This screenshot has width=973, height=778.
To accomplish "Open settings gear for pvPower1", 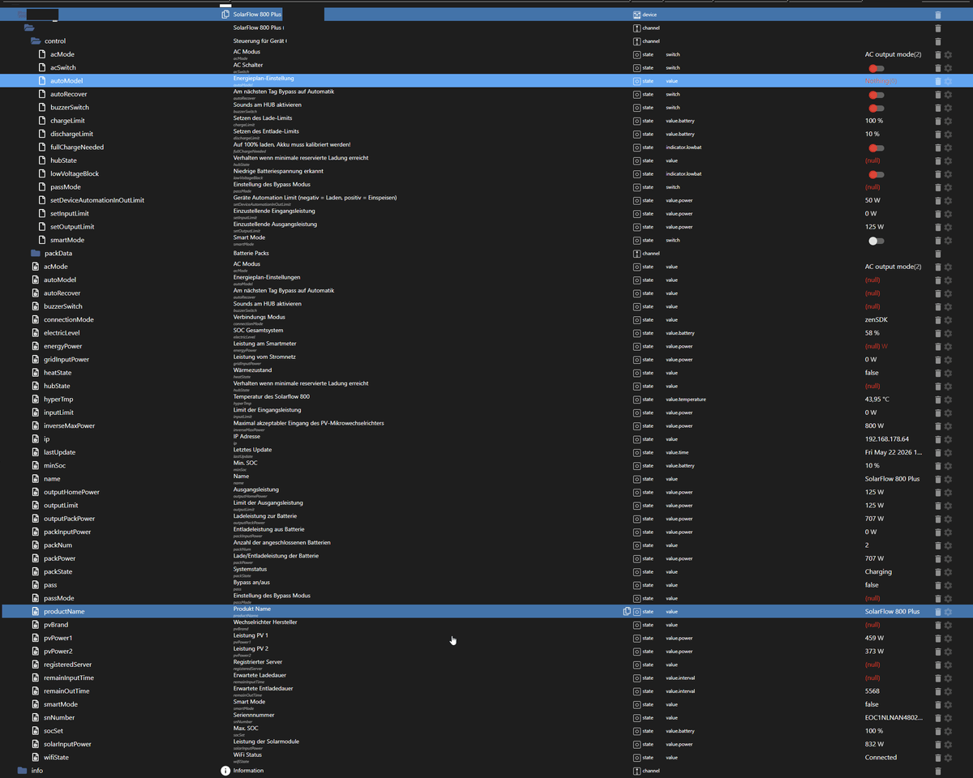I will tap(948, 639).
